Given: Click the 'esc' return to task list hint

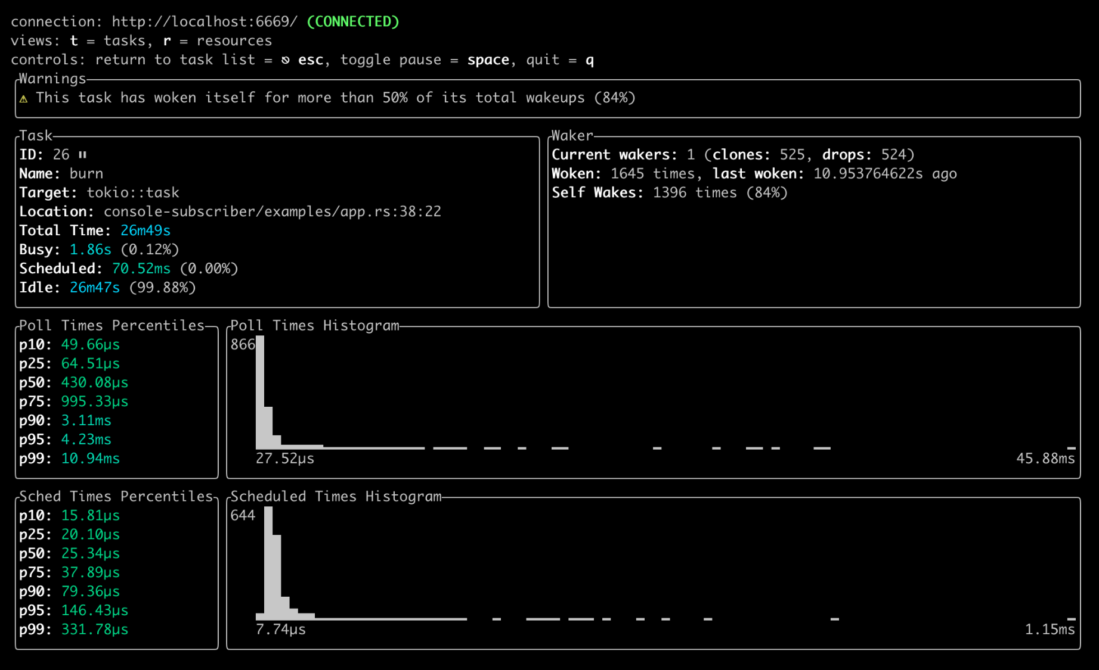Looking at the screenshot, I should tap(311, 60).
